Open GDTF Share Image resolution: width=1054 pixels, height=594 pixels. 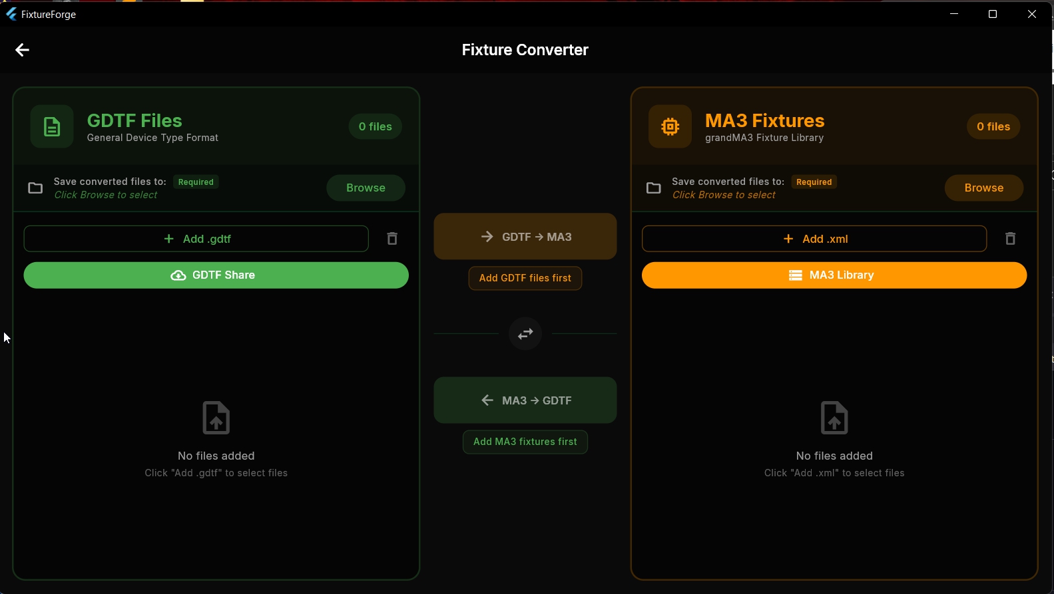[x=216, y=275]
